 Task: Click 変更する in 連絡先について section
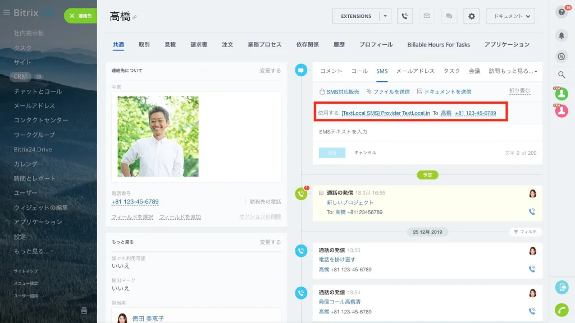point(270,71)
